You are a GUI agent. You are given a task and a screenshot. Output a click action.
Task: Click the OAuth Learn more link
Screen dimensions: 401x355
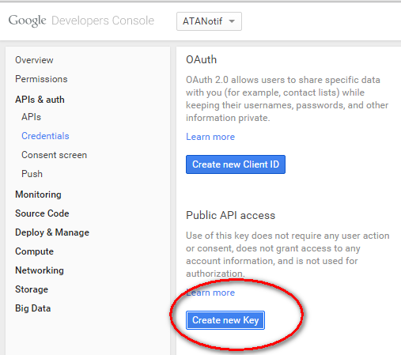[x=210, y=137]
